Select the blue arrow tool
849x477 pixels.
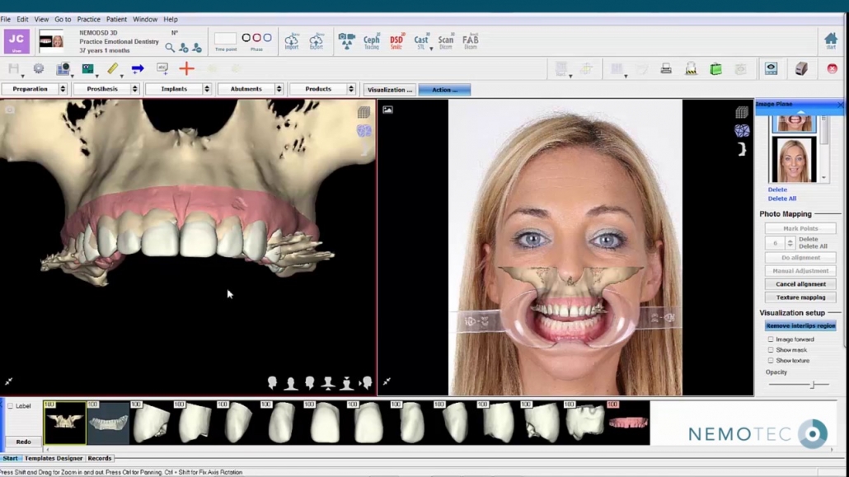pos(138,69)
